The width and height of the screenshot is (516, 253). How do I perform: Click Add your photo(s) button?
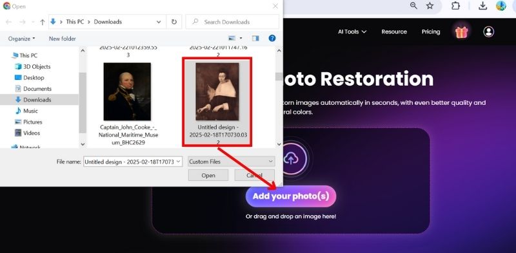click(291, 196)
